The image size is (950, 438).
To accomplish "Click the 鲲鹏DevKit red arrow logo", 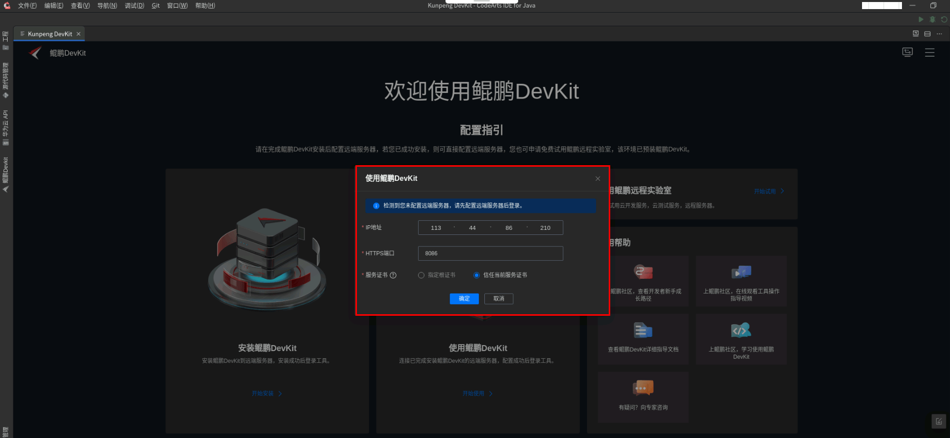I will pyautogui.click(x=35, y=53).
